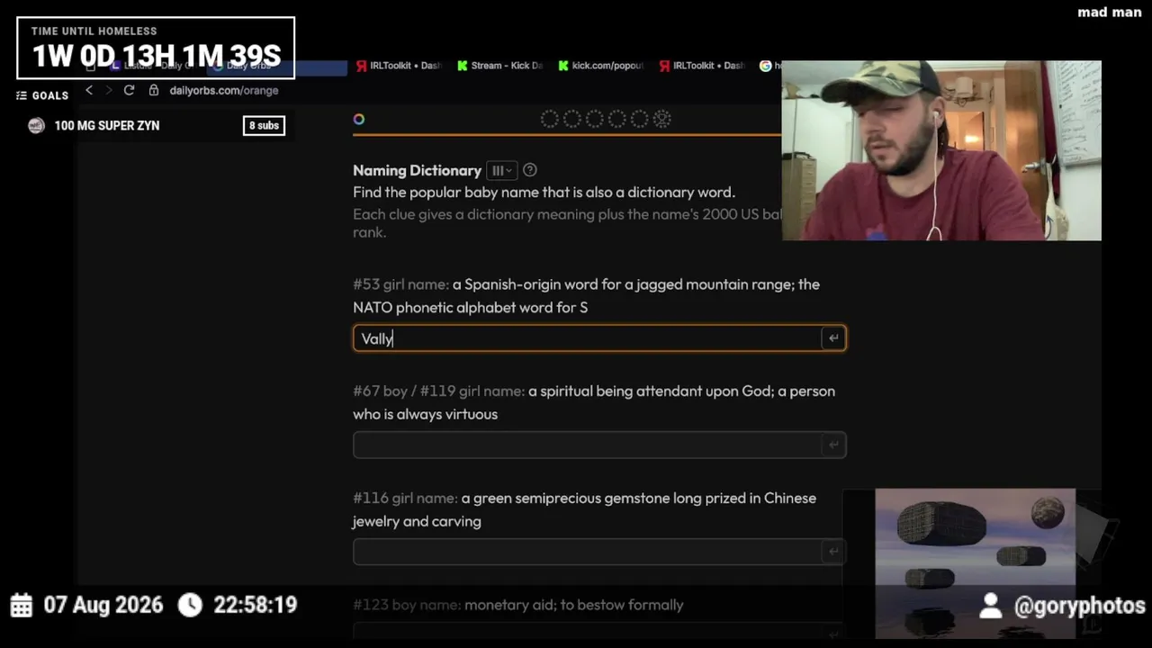Select the first dotted progress circle
1152x648 pixels.
coord(549,119)
